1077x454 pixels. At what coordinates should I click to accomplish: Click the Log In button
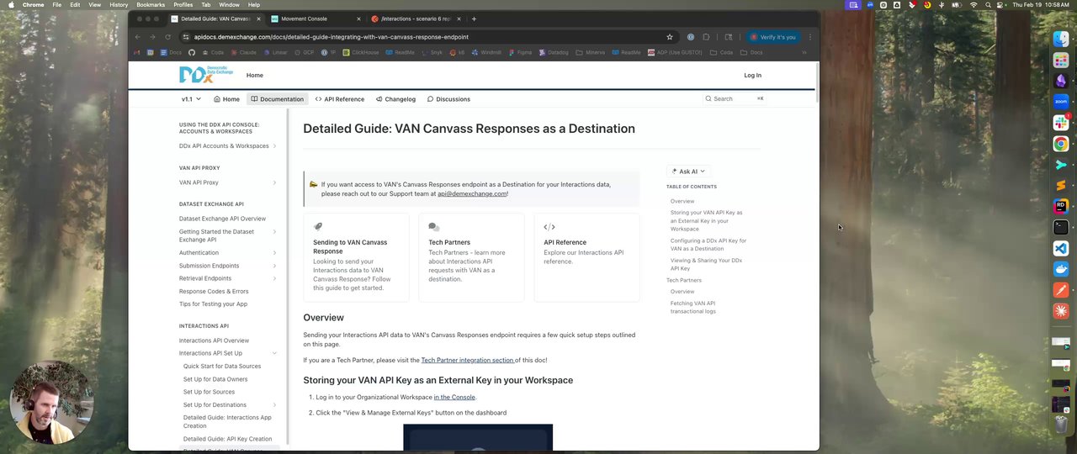752,76
